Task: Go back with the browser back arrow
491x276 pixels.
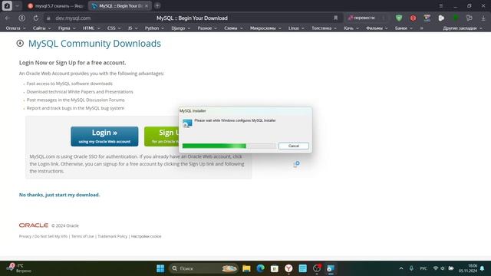Action: pyautogui.click(x=8, y=18)
